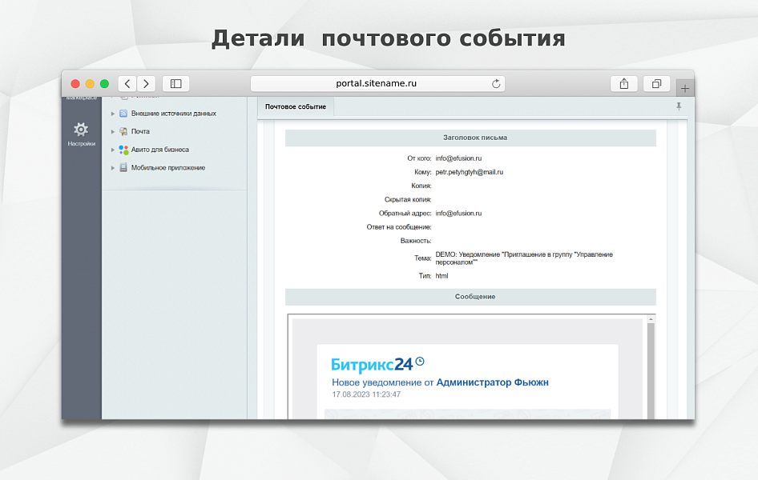758x480 pixels.
Task: Open Внешние источники данных section
Action: pyautogui.click(x=173, y=114)
